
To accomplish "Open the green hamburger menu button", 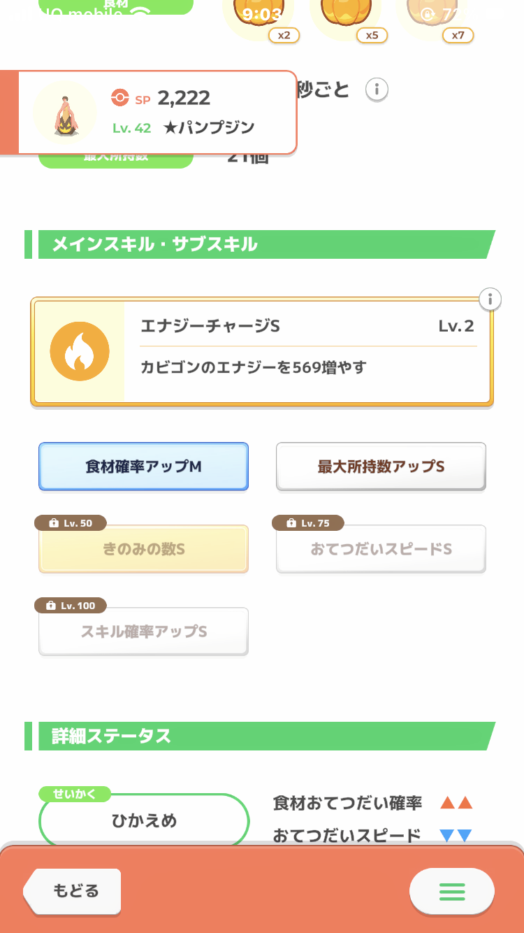I will pyautogui.click(x=451, y=891).
